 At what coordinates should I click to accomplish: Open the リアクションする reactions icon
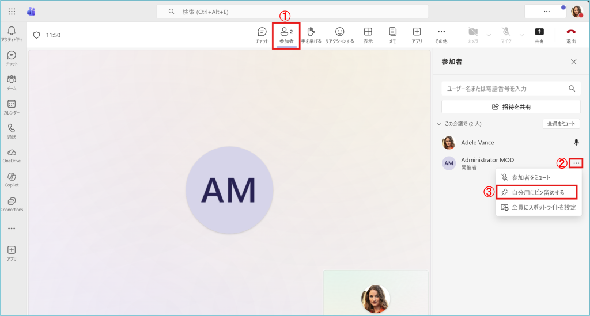coord(339,35)
